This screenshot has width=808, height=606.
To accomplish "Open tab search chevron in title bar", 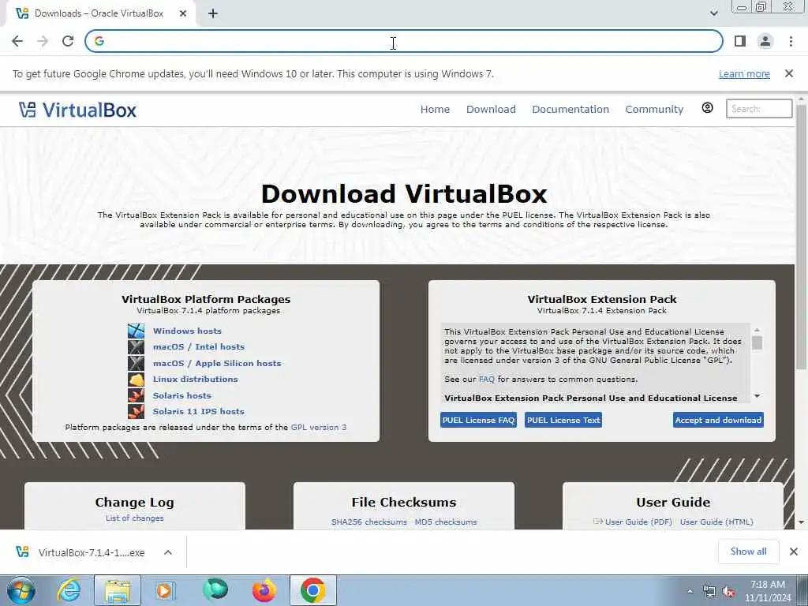I will (x=713, y=13).
